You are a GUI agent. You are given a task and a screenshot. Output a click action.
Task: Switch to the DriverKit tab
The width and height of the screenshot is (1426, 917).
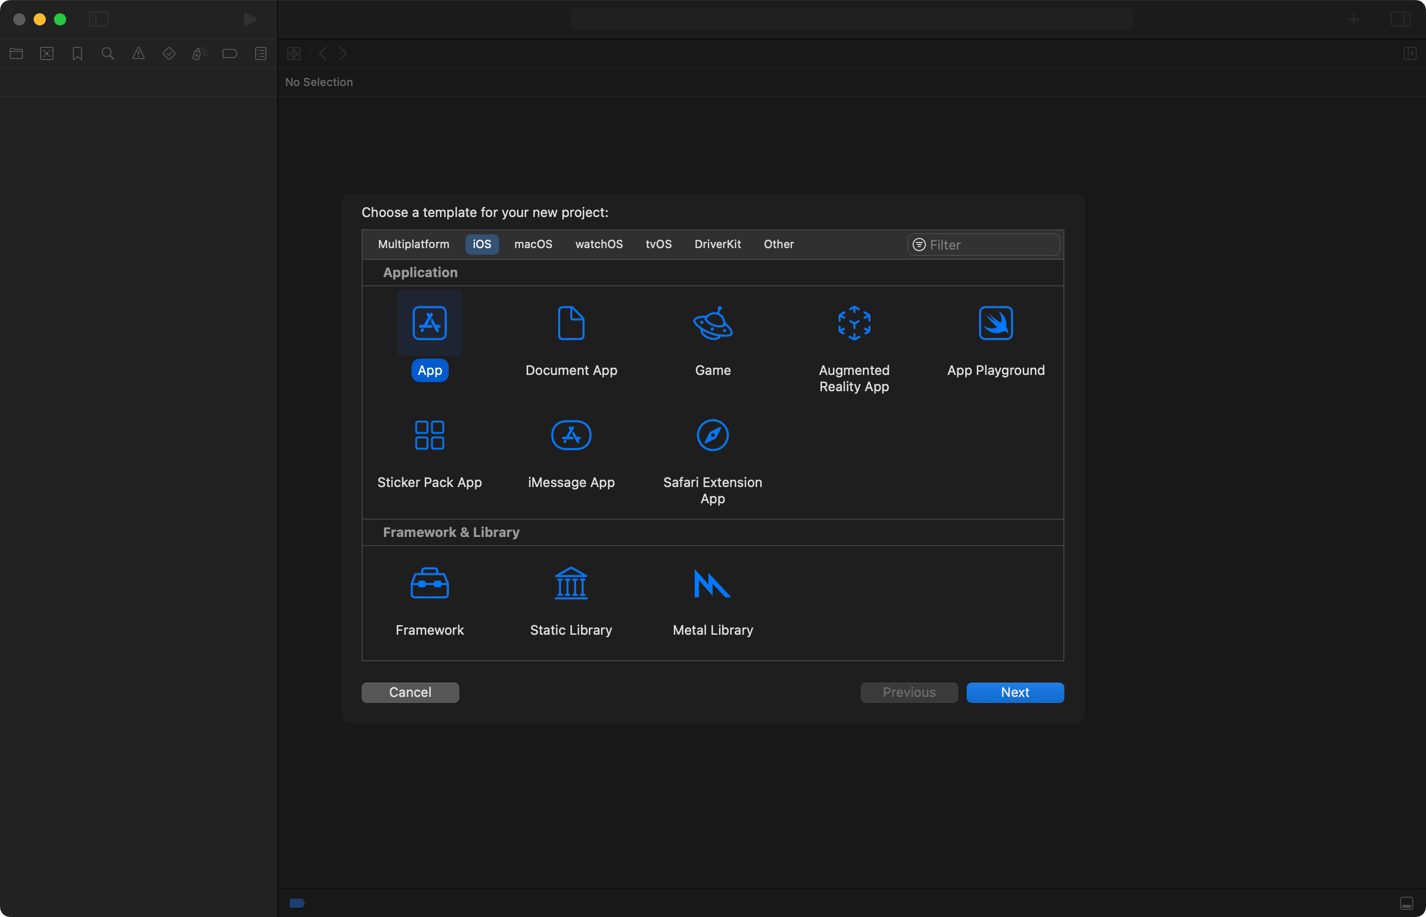tap(717, 244)
